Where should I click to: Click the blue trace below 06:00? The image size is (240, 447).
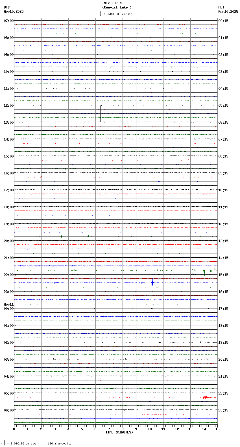150,418
